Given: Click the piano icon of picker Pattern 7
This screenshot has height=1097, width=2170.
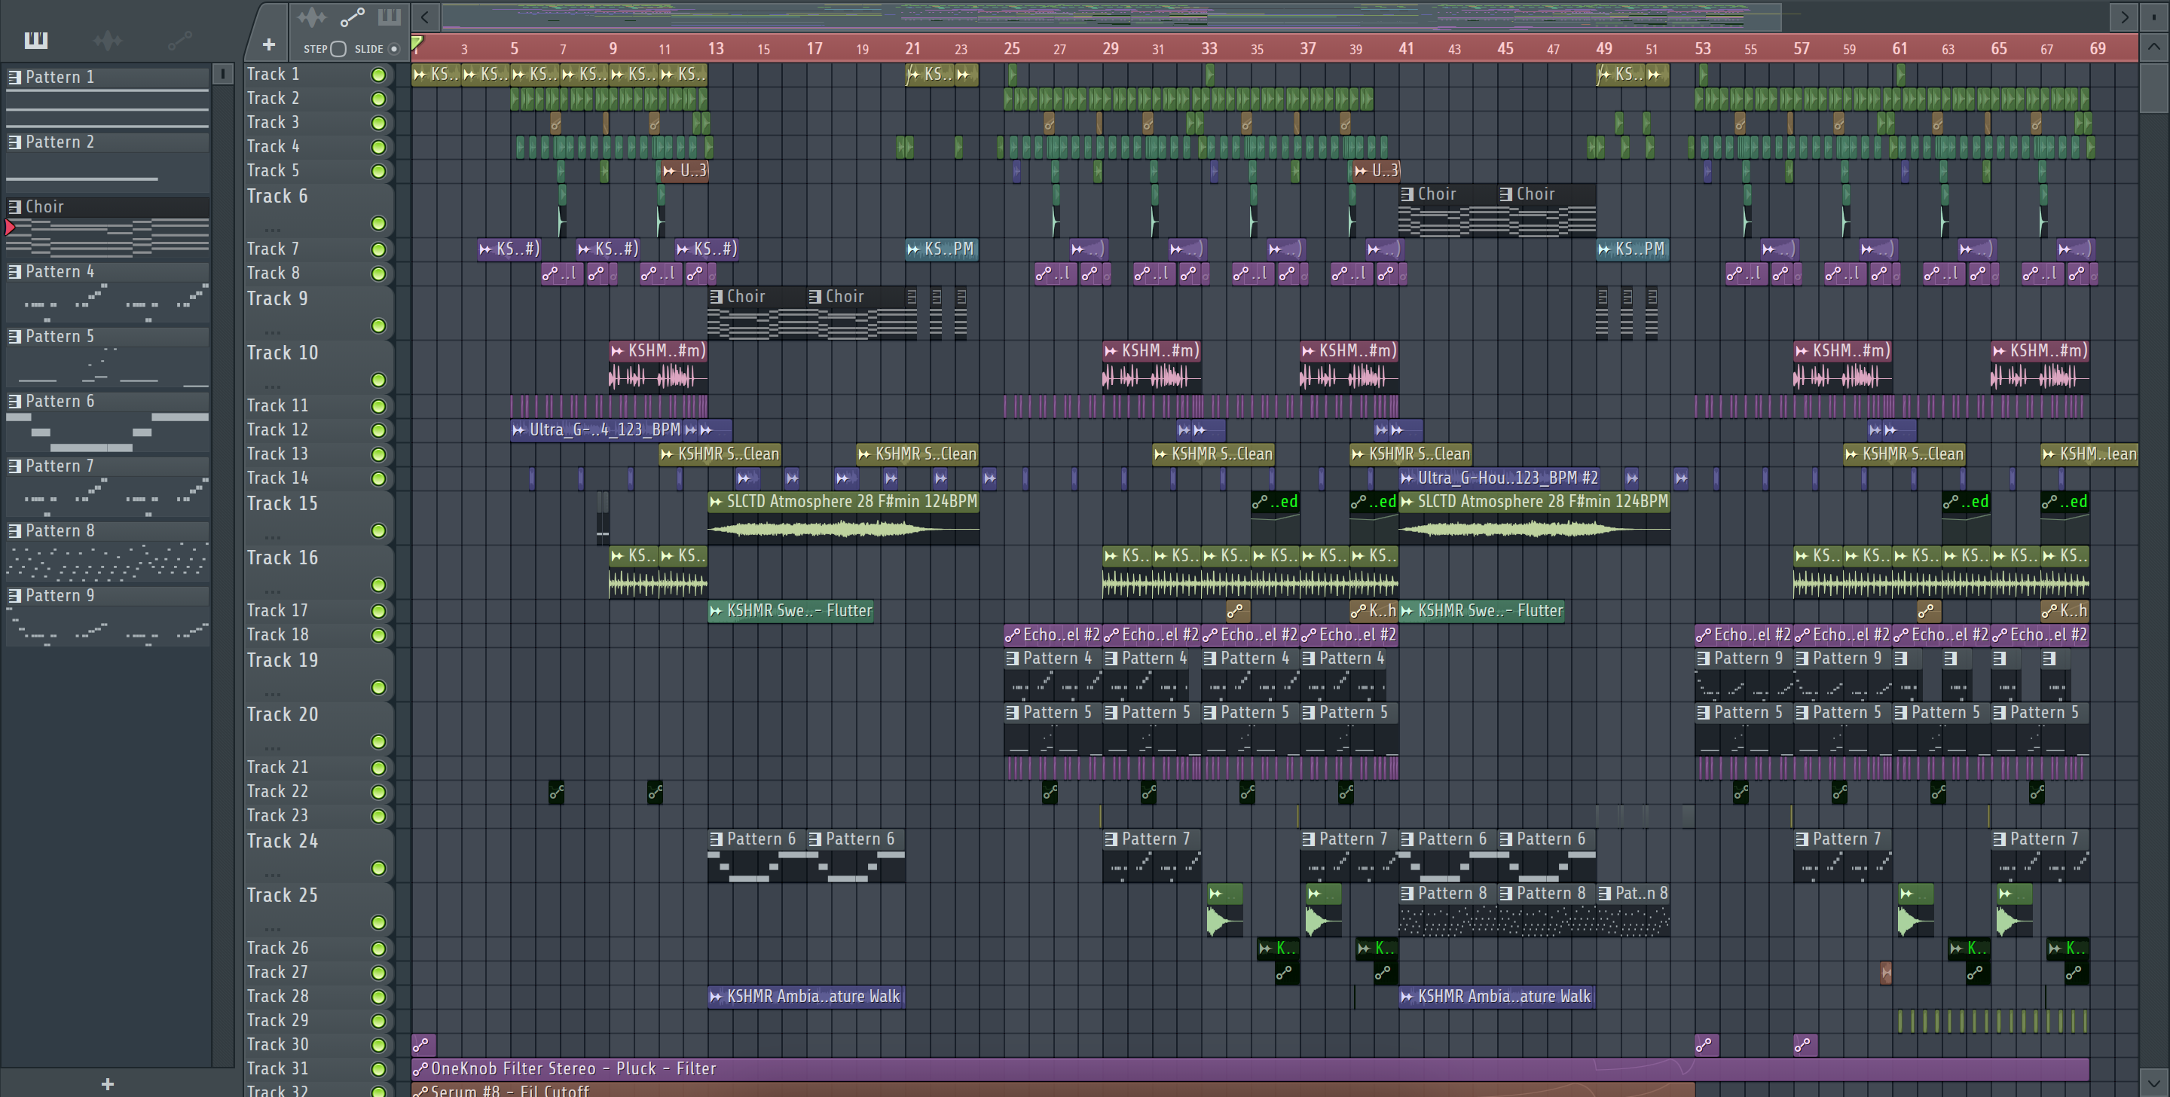Looking at the screenshot, I should [14, 467].
